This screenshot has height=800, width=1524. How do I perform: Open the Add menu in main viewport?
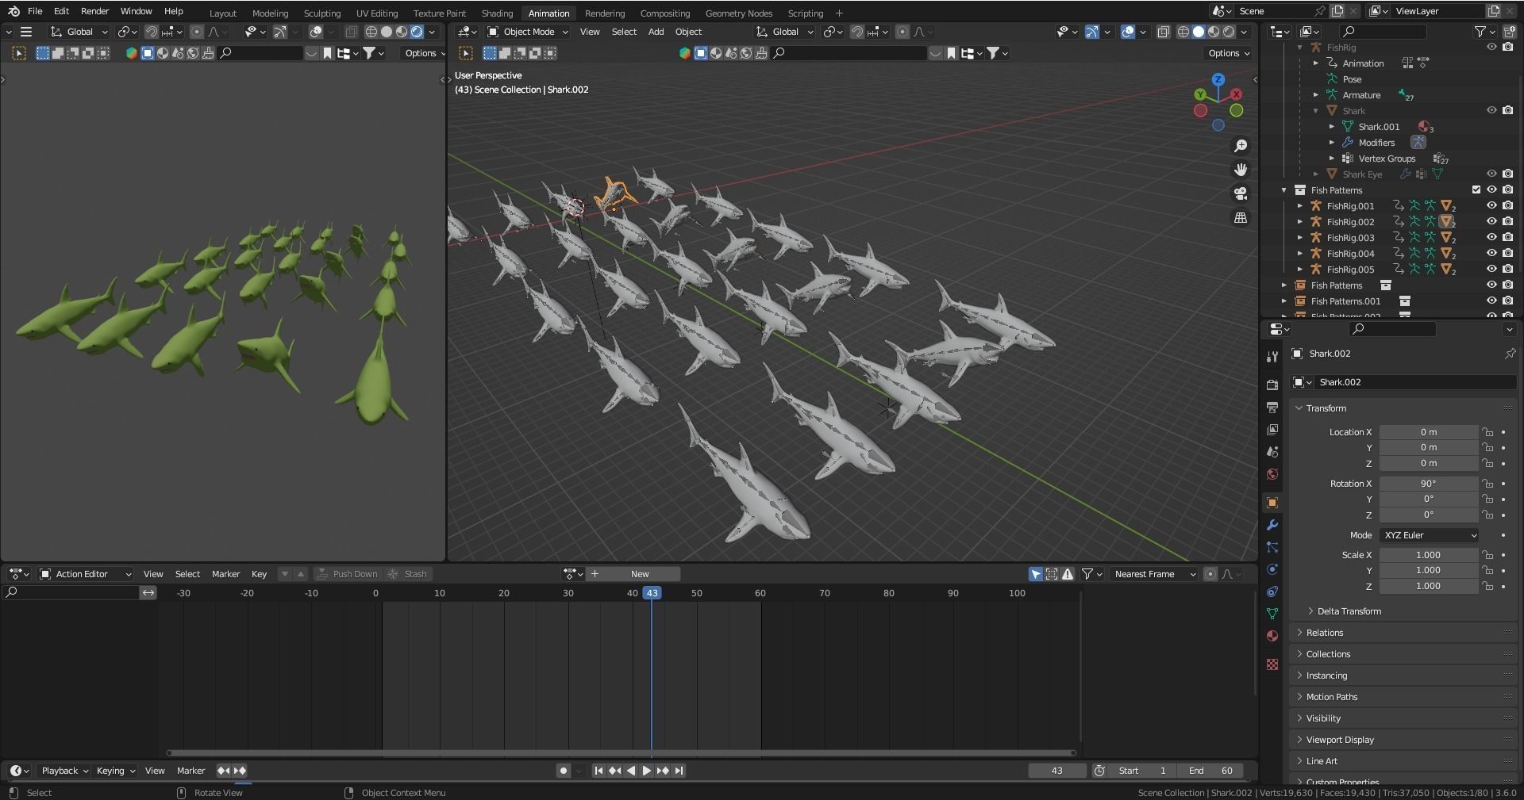pos(656,32)
